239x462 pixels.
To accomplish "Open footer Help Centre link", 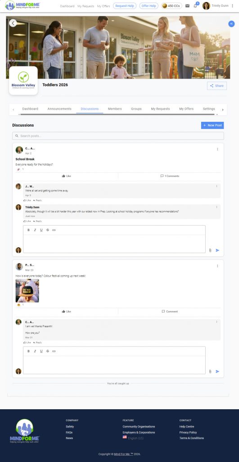I will pos(187,427).
